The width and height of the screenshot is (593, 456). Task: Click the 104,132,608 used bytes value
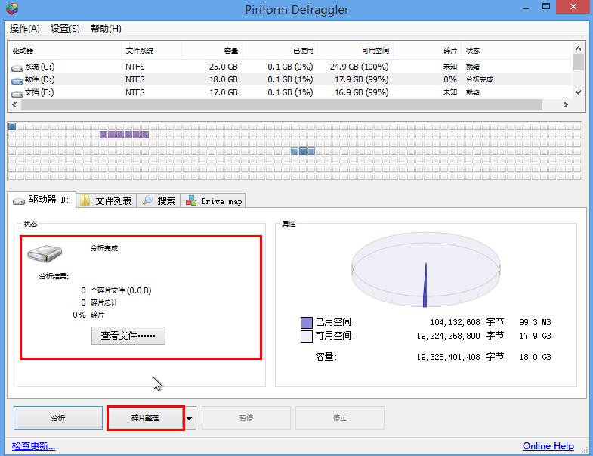(455, 322)
